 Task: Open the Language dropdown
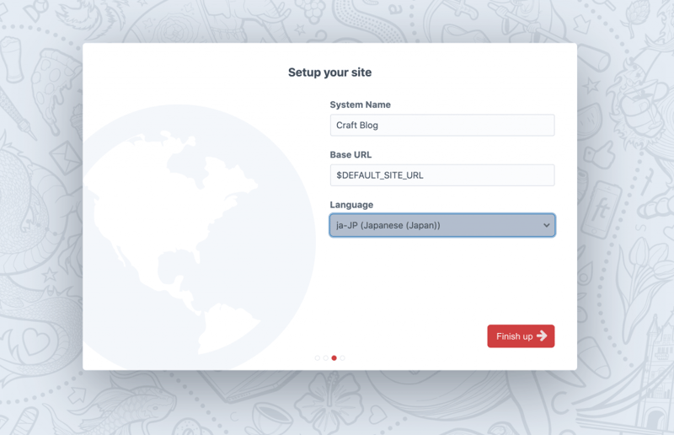pyautogui.click(x=441, y=225)
